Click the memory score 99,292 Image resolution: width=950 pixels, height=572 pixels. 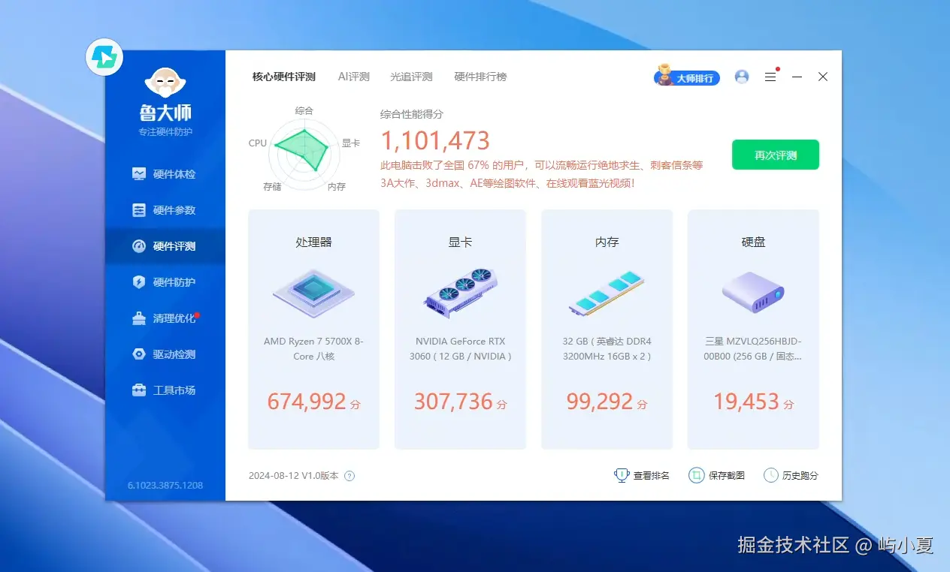(x=600, y=402)
